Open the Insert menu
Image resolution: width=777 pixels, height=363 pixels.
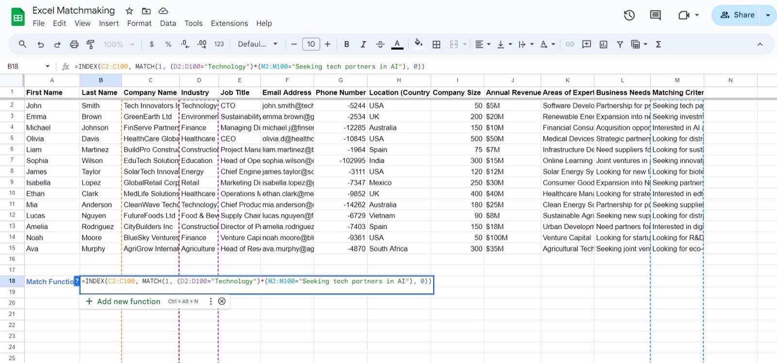[109, 23]
